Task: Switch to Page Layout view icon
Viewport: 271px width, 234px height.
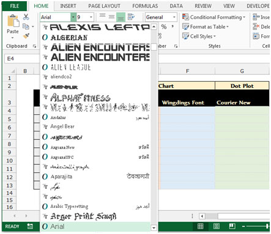Action: 217,226
